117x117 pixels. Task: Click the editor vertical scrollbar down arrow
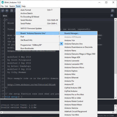coord(115,97)
